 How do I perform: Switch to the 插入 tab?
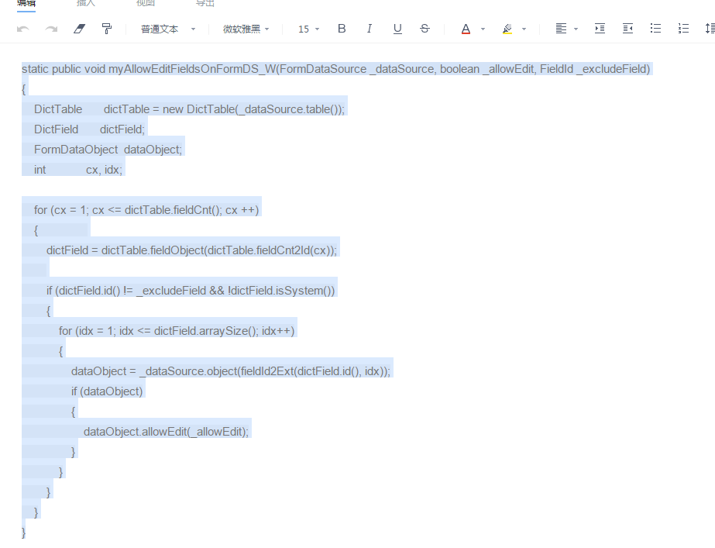[85, 5]
